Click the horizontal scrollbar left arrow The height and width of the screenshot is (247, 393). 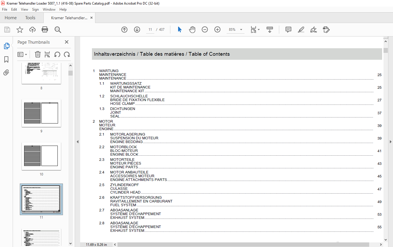pyautogui.click(x=115, y=244)
